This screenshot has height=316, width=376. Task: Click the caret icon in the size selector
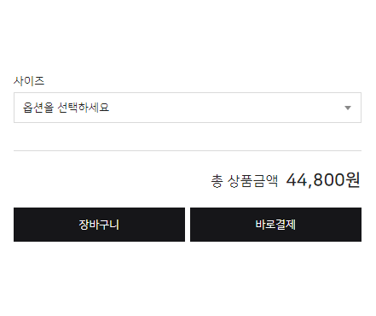click(x=348, y=108)
